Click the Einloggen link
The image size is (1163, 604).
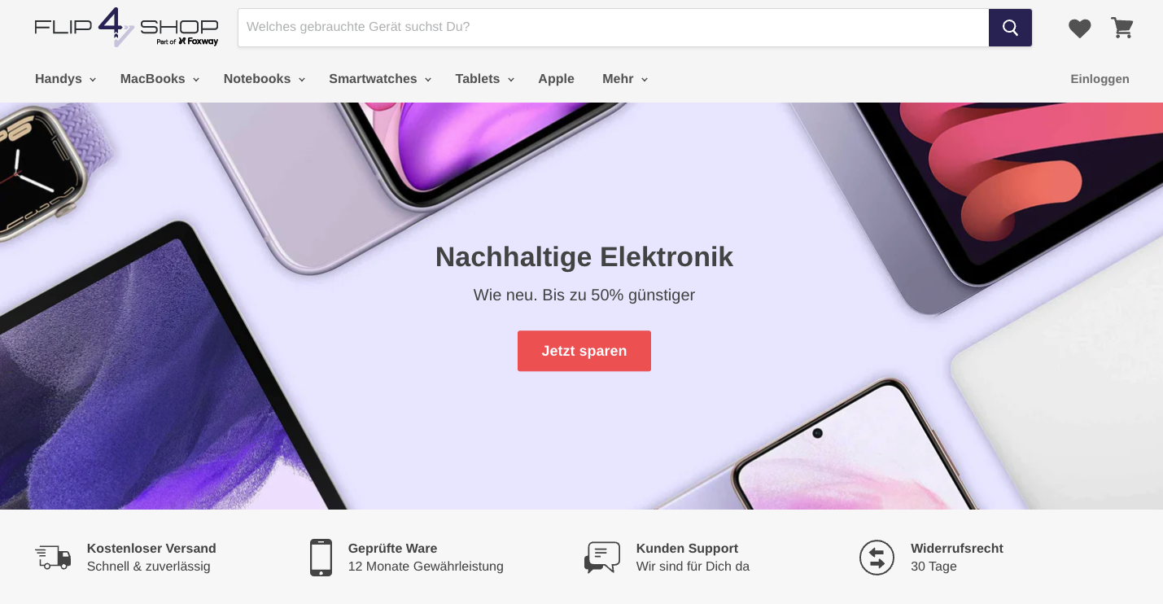click(1100, 79)
